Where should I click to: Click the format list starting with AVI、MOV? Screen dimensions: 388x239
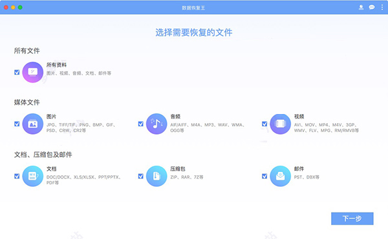(326, 128)
